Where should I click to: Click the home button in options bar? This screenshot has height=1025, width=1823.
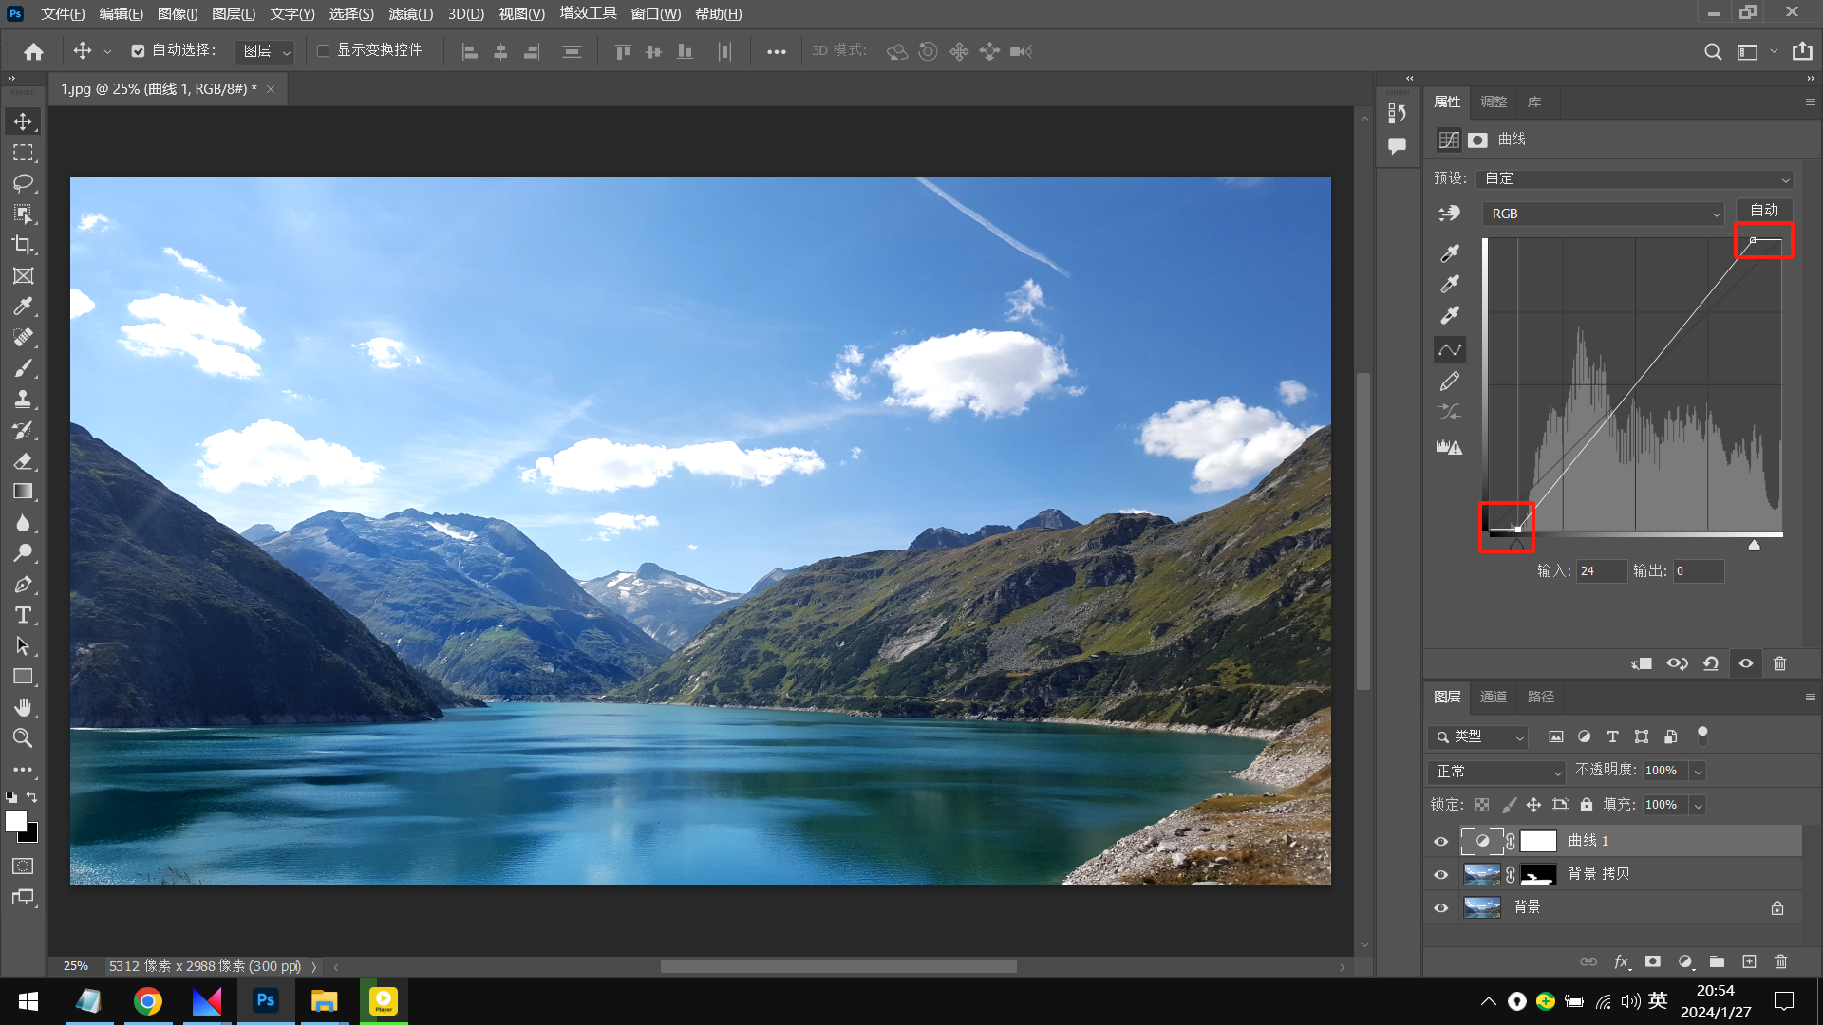click(x=33, y=51)
